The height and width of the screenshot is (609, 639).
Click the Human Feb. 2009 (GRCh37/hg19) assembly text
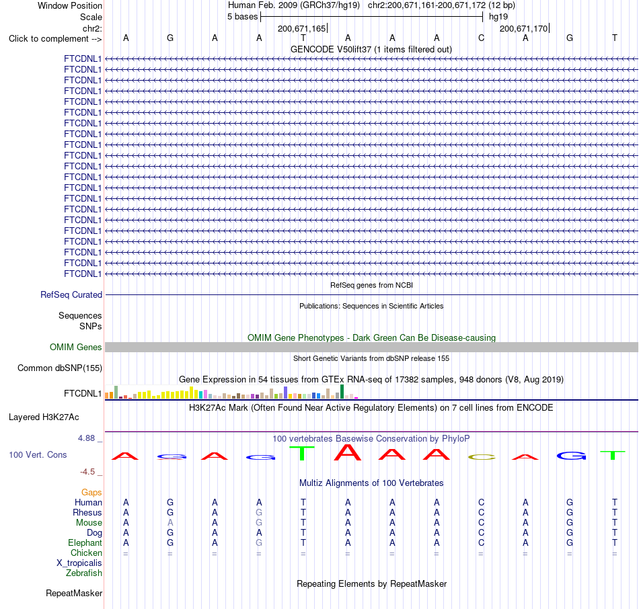294,5
